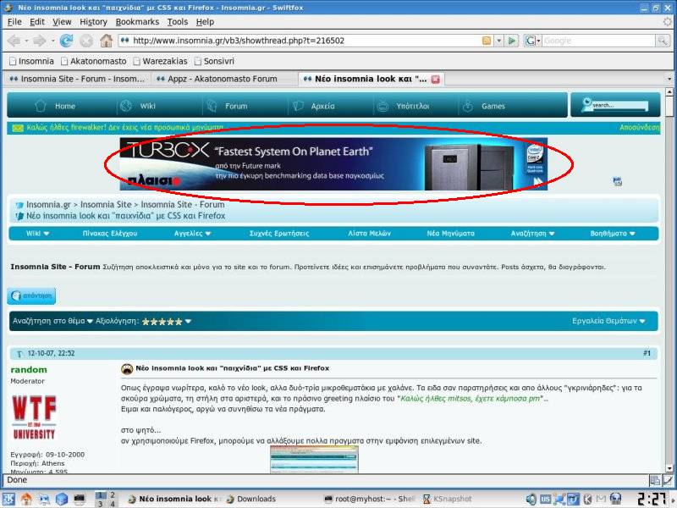
Task: Launch the terminal icon in the taskbar
Action: [x=79, y=499]
